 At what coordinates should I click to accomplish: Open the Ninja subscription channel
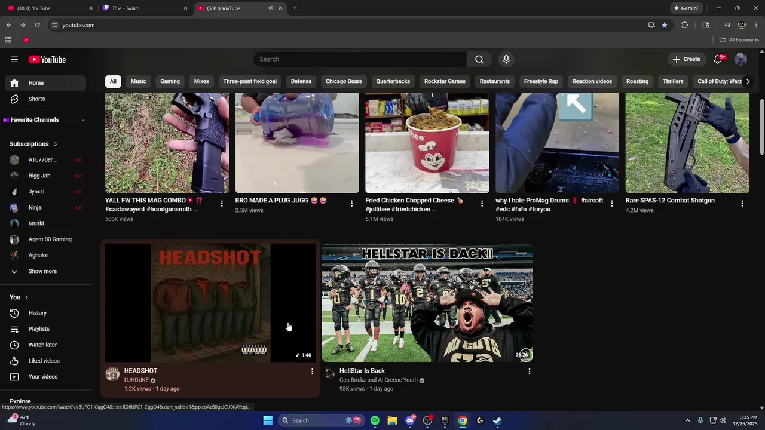pos(45,208)
